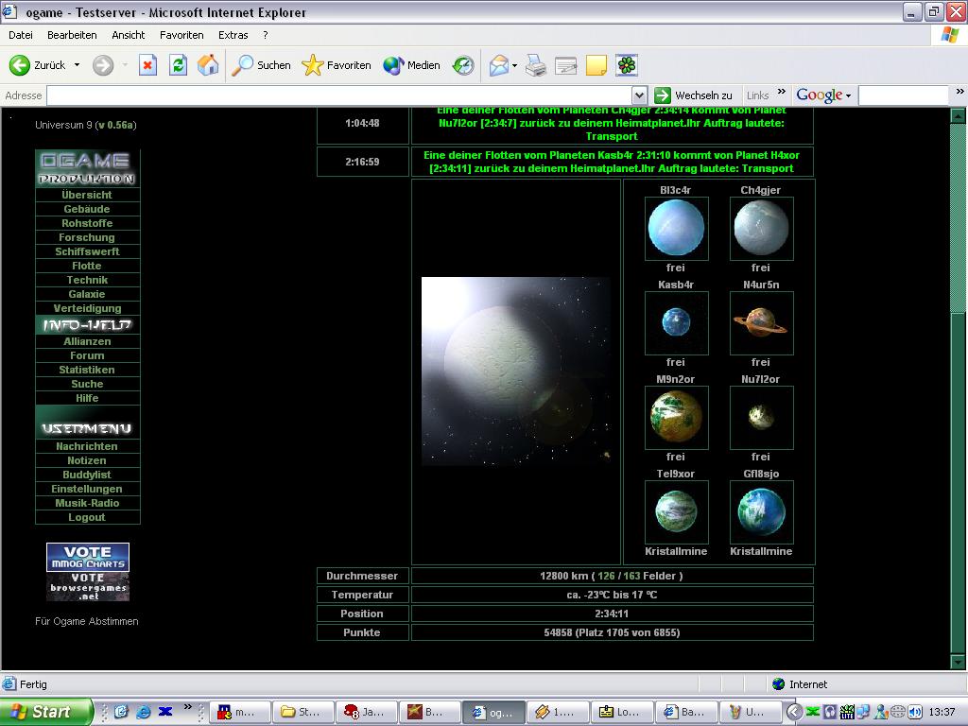968x726 pixels.
Task: Open the Extras menu
Action: [233, 35]
